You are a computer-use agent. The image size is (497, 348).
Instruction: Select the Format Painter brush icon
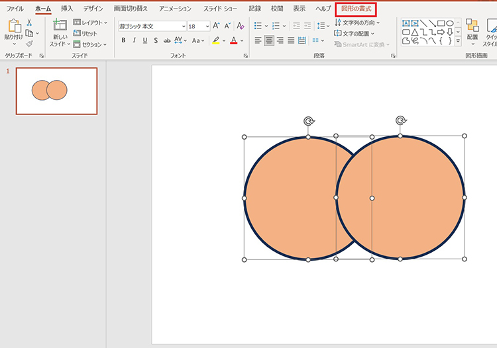29,44
